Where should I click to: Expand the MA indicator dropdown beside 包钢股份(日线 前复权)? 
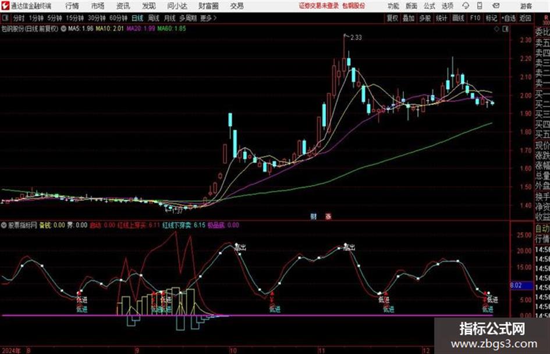63,28
